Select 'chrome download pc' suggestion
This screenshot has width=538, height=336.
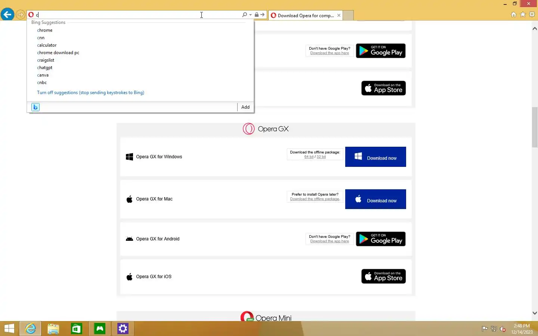pyautogui.click(x=58, y=53)
